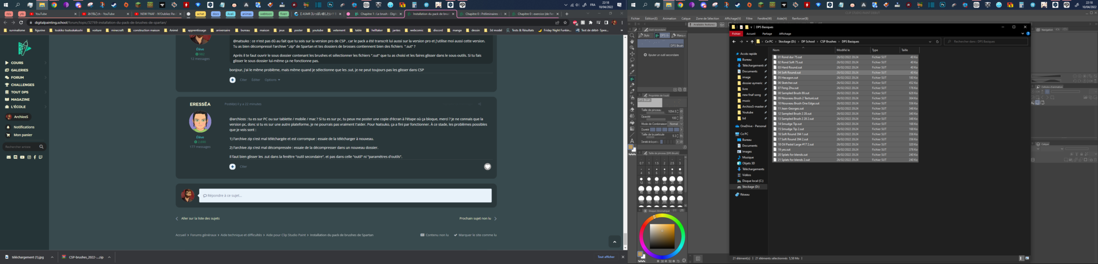Bookmark this page with the star icon
Image resolution: width=1098 pixels, height=264 pixels.
point(565,22)
